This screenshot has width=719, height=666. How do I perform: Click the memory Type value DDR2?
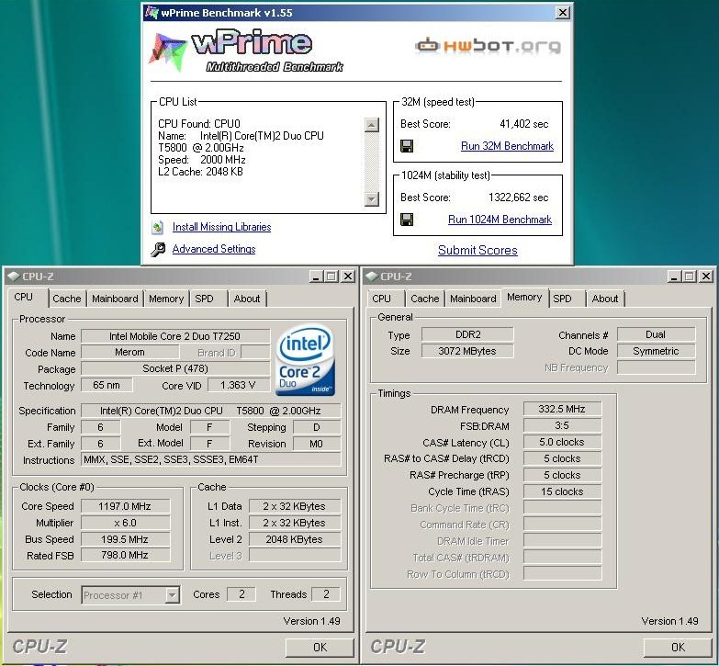pyautogui.click(x=467, y=334)
